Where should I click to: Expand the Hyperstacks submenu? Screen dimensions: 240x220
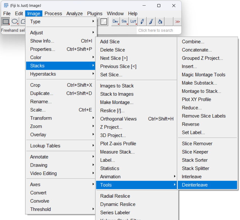click(61, 74)
